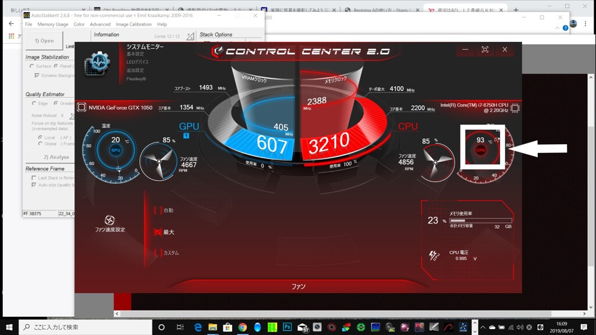Minimize the Control Center 2.0 window
This screenshot has height=335, width=596.
(x=465, y=50)
